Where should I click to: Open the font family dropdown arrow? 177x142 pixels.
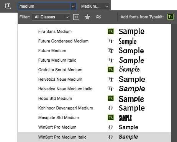pyautogui.click(x=74, y=7)
